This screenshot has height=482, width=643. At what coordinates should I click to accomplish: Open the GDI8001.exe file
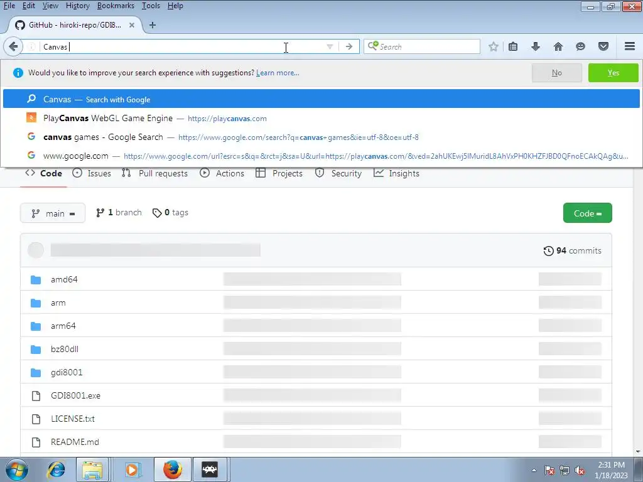tap(75, 395)
